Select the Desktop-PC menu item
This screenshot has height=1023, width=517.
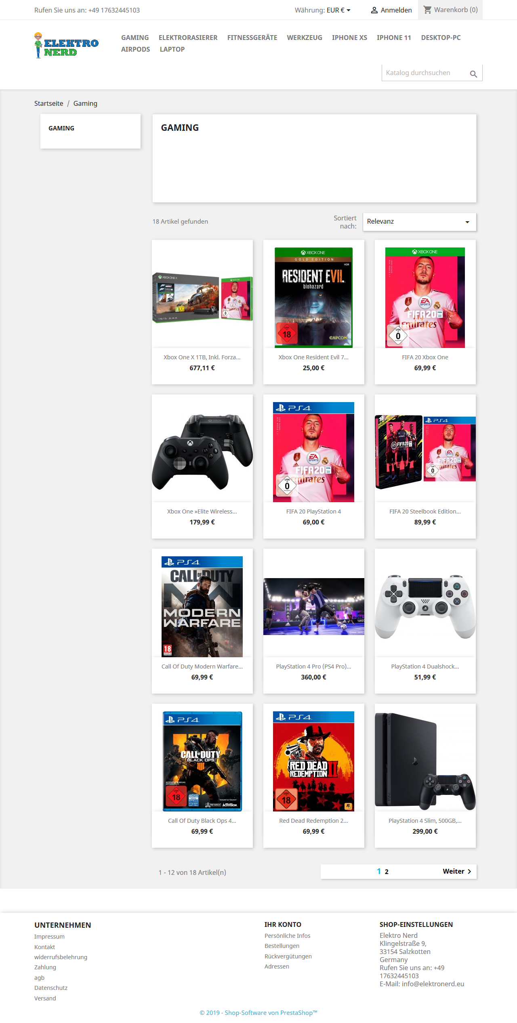[x=441, y=38]
